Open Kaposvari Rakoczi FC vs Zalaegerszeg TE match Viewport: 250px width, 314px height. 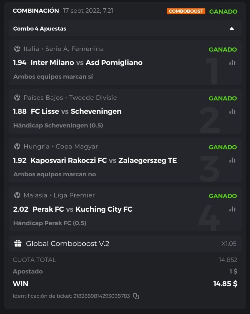[104, 160]
